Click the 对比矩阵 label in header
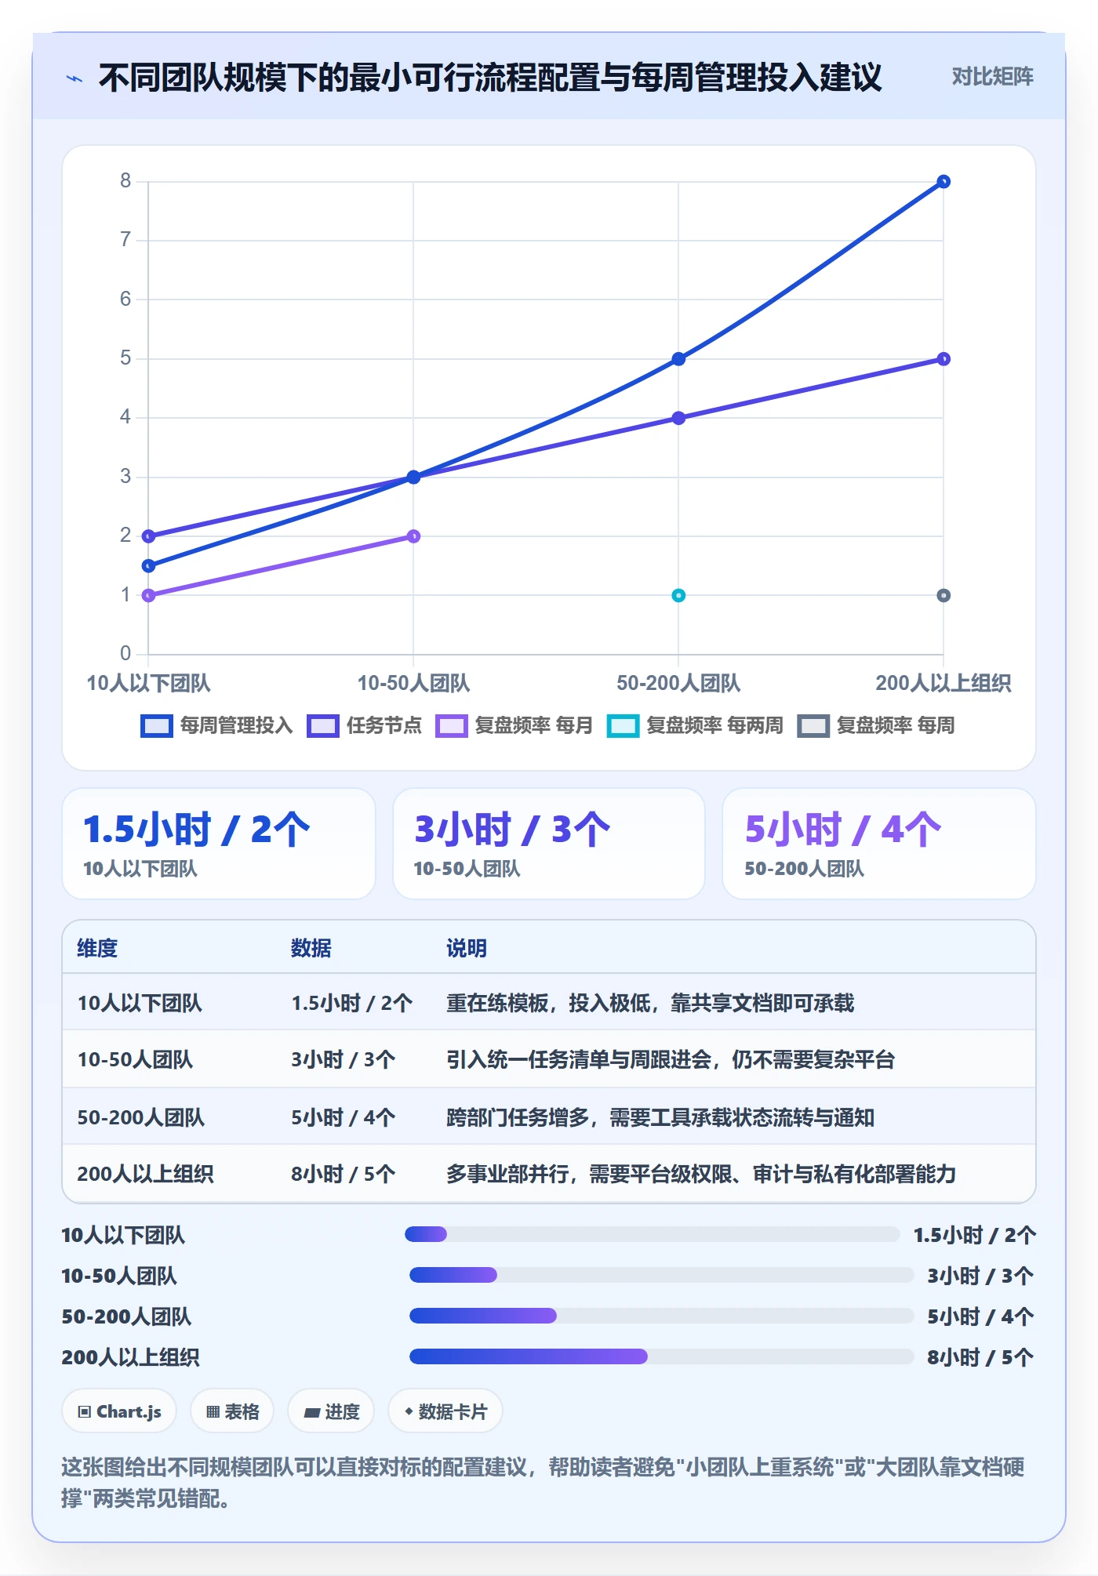 click(992, 77)
